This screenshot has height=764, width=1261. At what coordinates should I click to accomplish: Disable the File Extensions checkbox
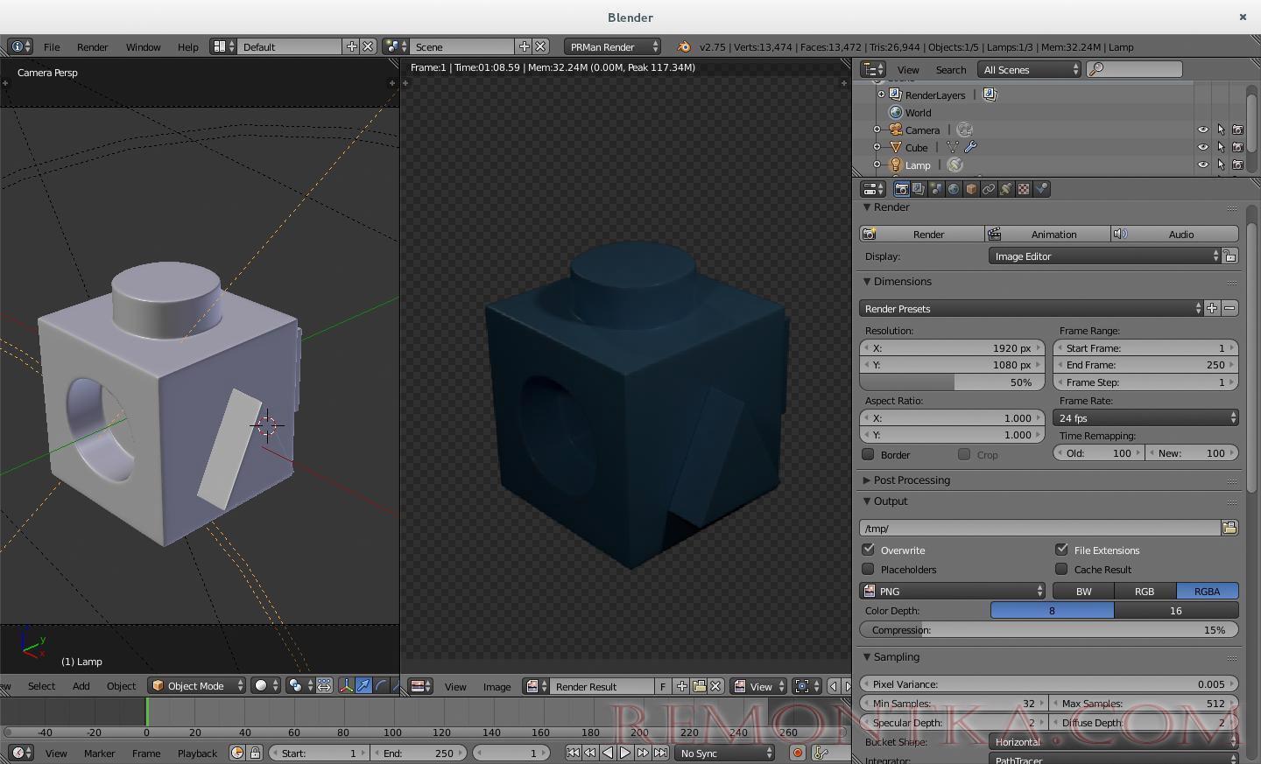[x=1061, y=550]
